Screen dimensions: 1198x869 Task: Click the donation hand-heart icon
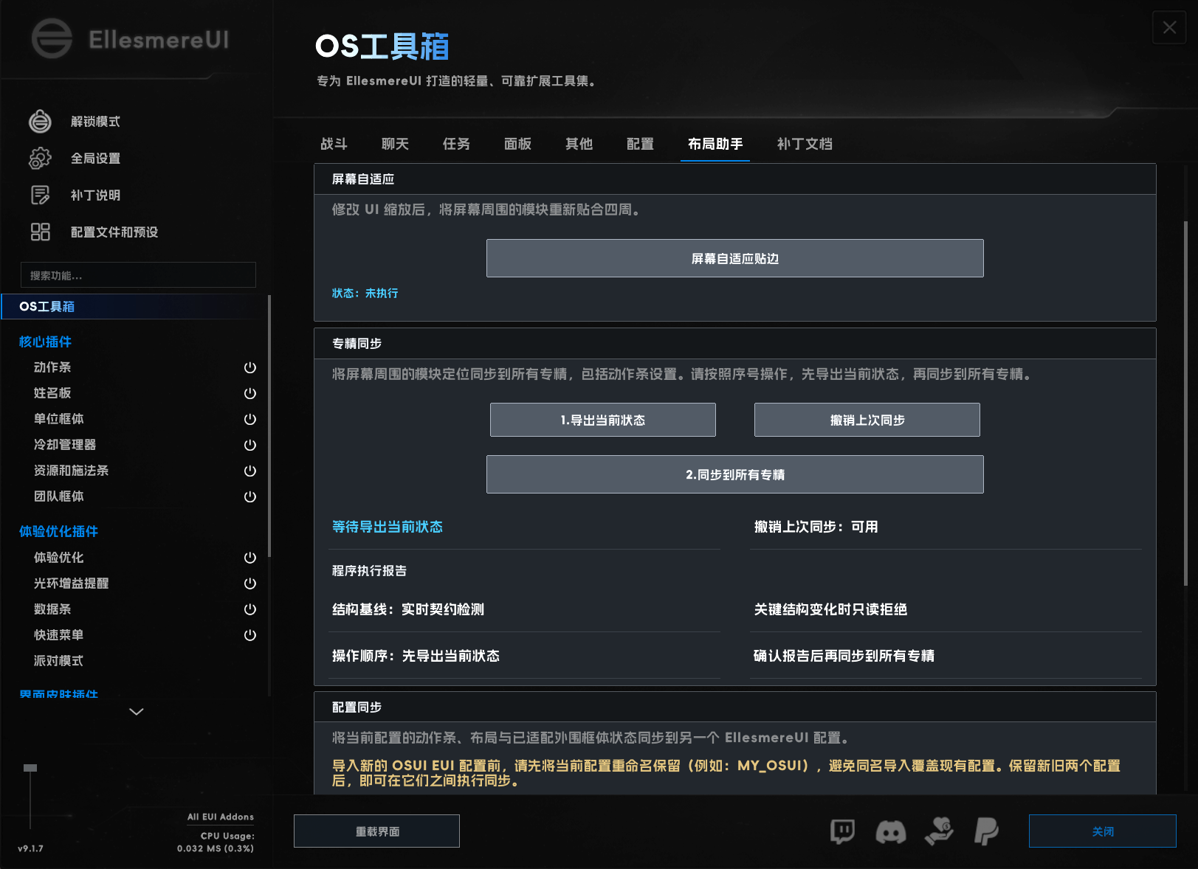(x=939, y=831)
